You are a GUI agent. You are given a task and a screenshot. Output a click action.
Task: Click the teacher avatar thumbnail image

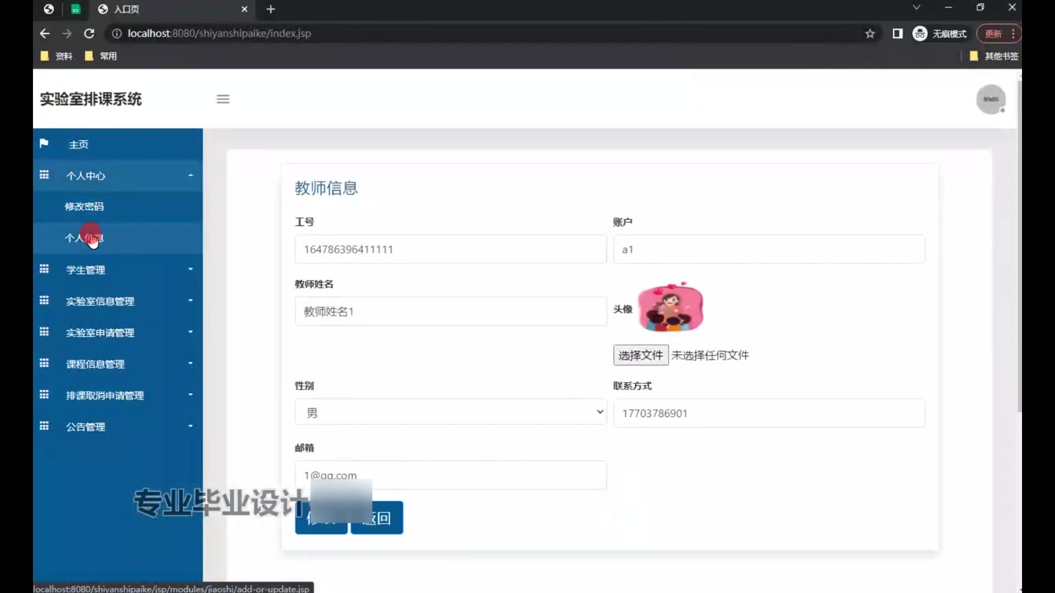670,307
